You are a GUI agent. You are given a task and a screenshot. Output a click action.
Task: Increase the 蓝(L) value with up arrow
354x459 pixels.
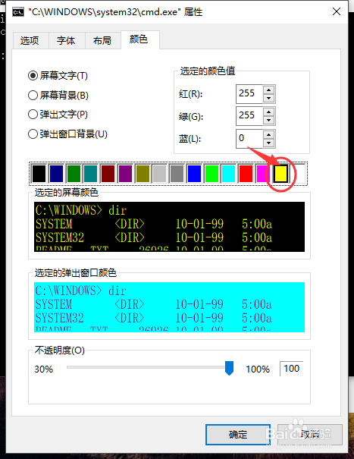click(x=268, y=134)
